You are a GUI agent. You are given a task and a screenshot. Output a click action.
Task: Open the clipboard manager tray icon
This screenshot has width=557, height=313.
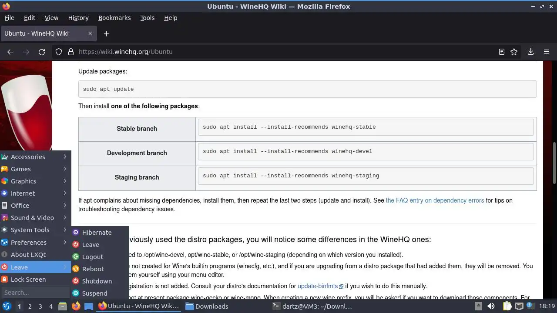[507, 306]
